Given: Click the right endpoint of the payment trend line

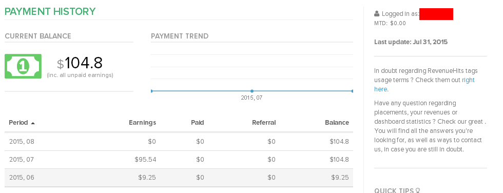Looking at the screenshot, I should [352, 91].
